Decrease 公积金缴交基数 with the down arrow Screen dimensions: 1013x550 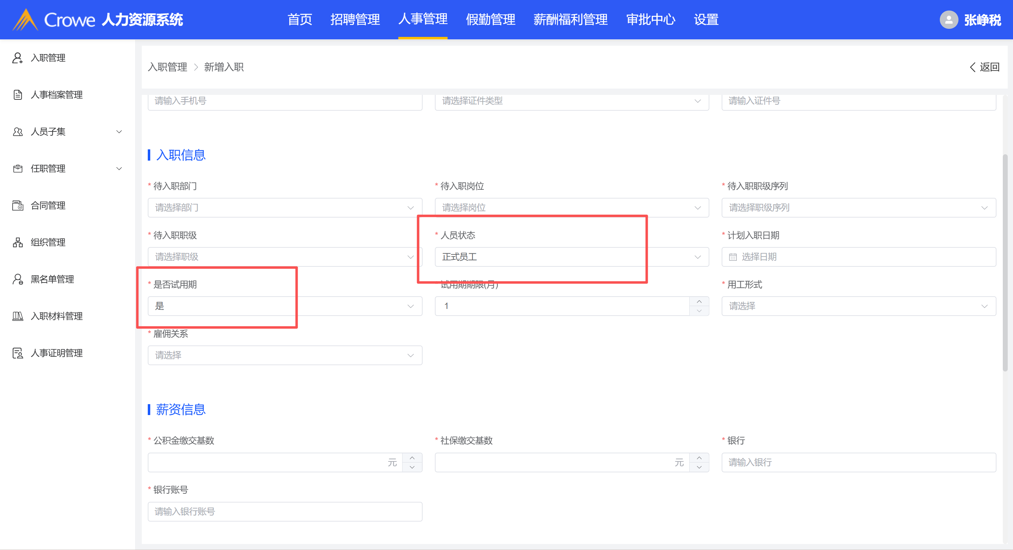[412, 467]
